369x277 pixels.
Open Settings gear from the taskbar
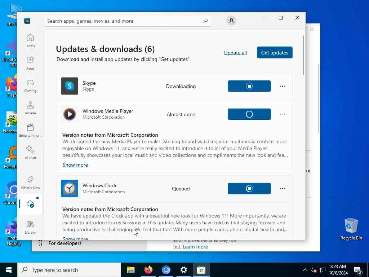pyautogui.click(x=183, y=270)
